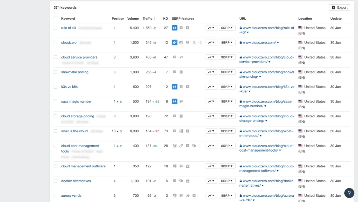Select the header checkbox to select all keywords
Image resolution: width=358 pixels, height=202 pixels.
click(x=55, y=18)
